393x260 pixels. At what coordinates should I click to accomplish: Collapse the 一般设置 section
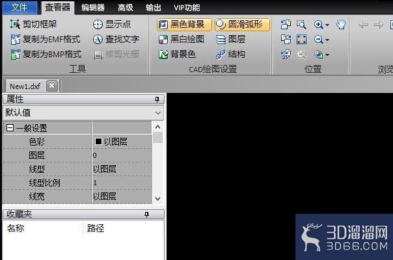pos(10,128)
